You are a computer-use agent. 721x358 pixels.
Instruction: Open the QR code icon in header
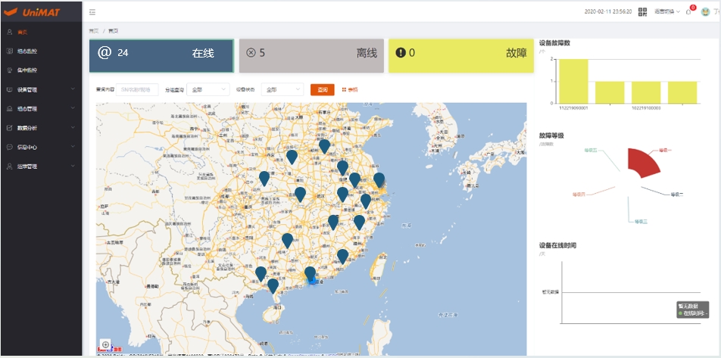pyautogui.click(x=642, y=11)
